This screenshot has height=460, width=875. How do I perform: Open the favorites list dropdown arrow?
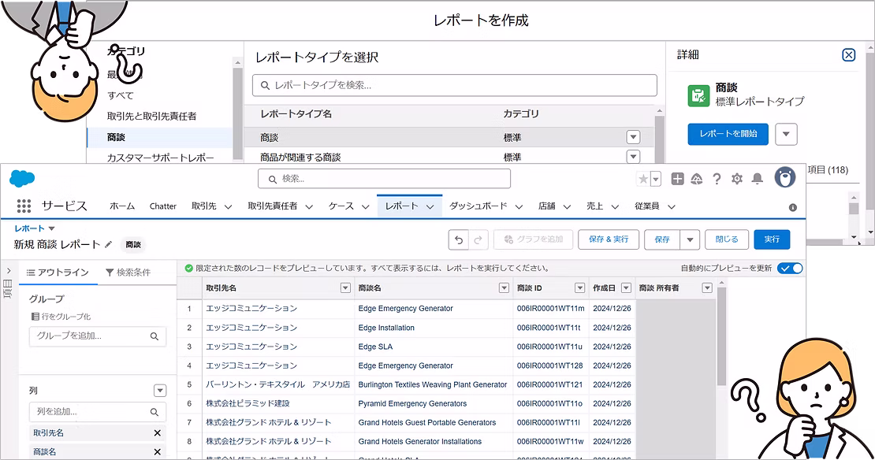click(x=656, y=179)
